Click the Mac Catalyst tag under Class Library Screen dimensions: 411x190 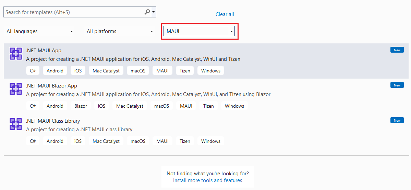tap(106, 141)
